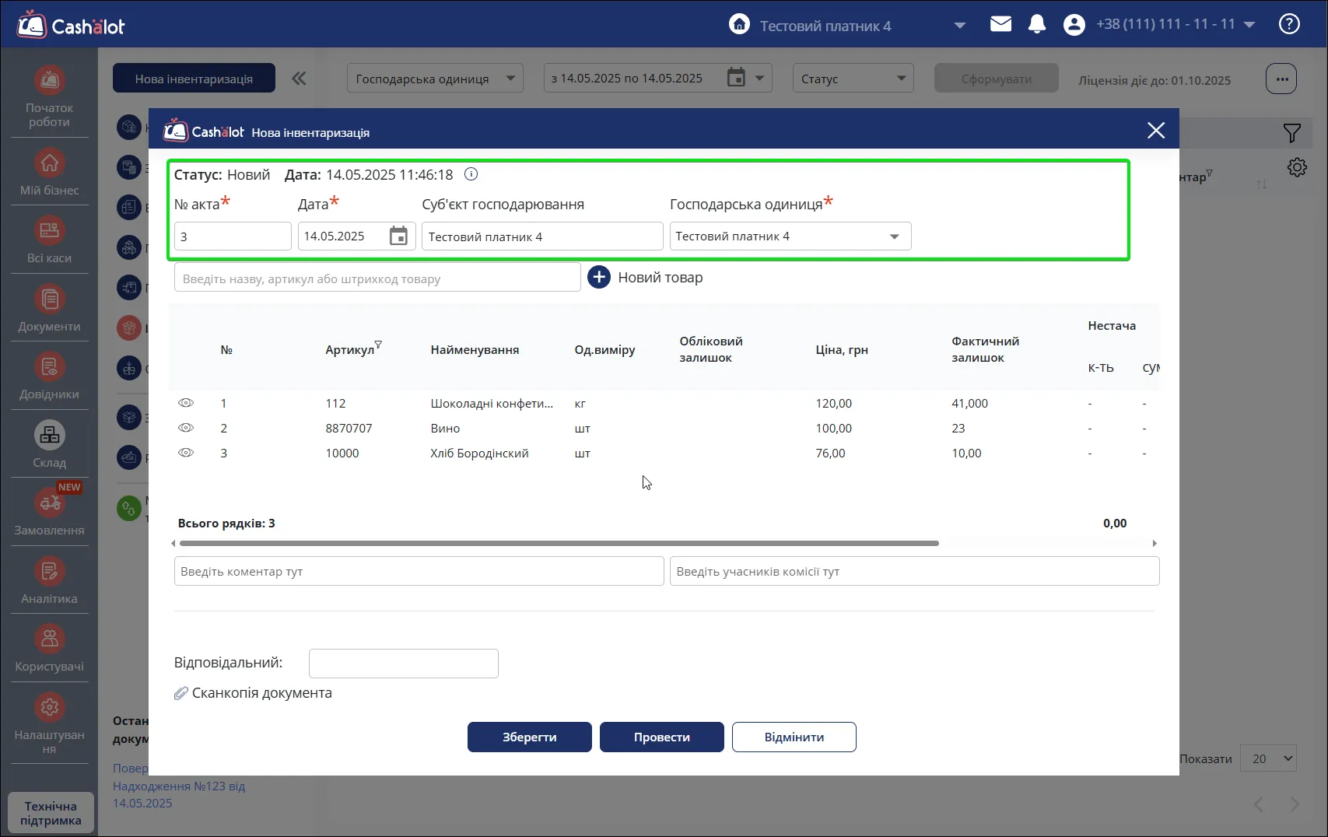Open Довідники in the sidebar menu
This screenshot has width=1328, height=837.
point(50,378)
